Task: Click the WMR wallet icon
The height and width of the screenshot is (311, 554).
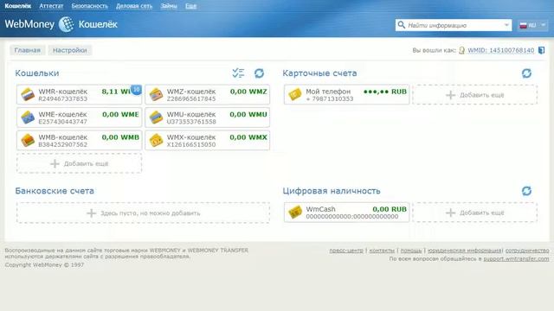Action: pos(28,94)
